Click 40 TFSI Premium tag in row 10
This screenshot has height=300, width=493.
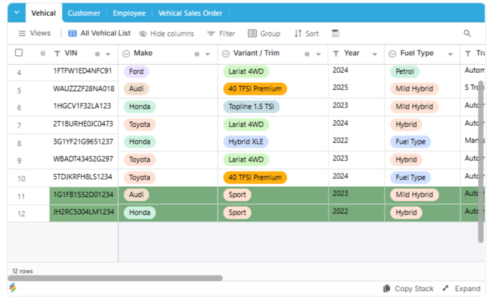(255, 177)
